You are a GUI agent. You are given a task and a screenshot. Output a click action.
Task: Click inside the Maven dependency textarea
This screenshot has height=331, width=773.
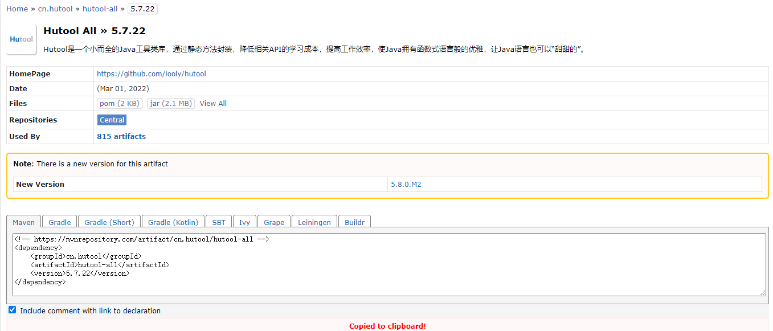point(389,264)
